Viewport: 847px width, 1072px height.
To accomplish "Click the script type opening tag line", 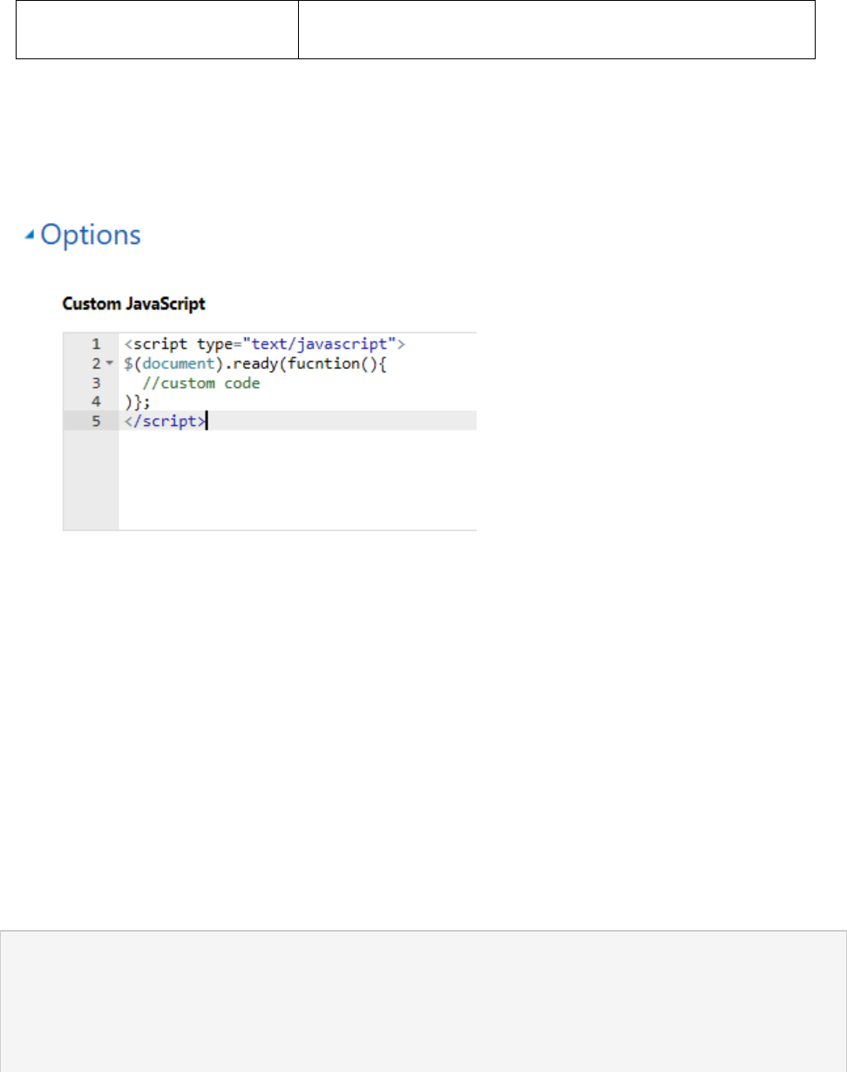I will tap(267, 343).
